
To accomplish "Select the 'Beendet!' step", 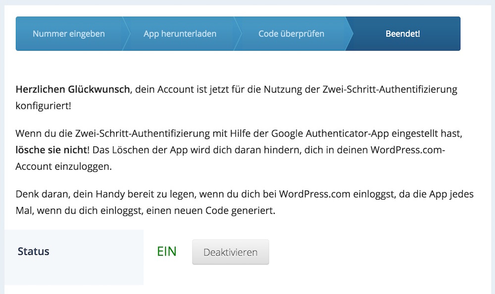I will [x=403, y=34].
